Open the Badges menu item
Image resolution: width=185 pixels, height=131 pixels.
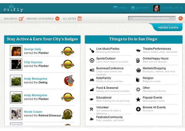click(x=123, y=8)
